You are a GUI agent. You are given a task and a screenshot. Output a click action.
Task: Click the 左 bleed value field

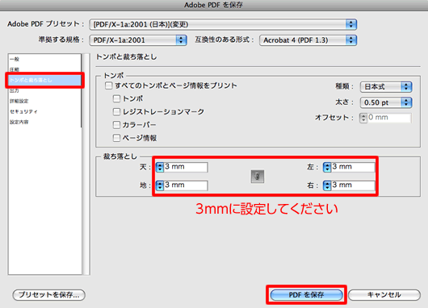point(353,167)
